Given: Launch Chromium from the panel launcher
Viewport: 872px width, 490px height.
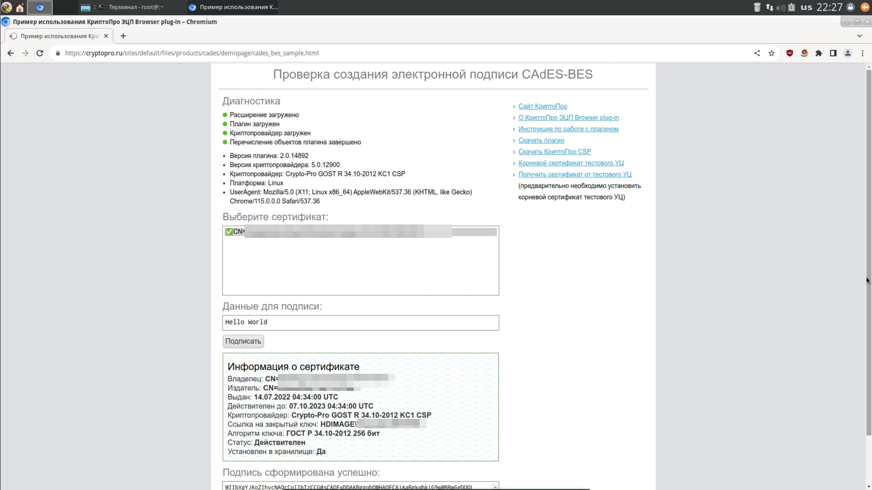Looking at the screenshot, I should click(x=40, y=7).
